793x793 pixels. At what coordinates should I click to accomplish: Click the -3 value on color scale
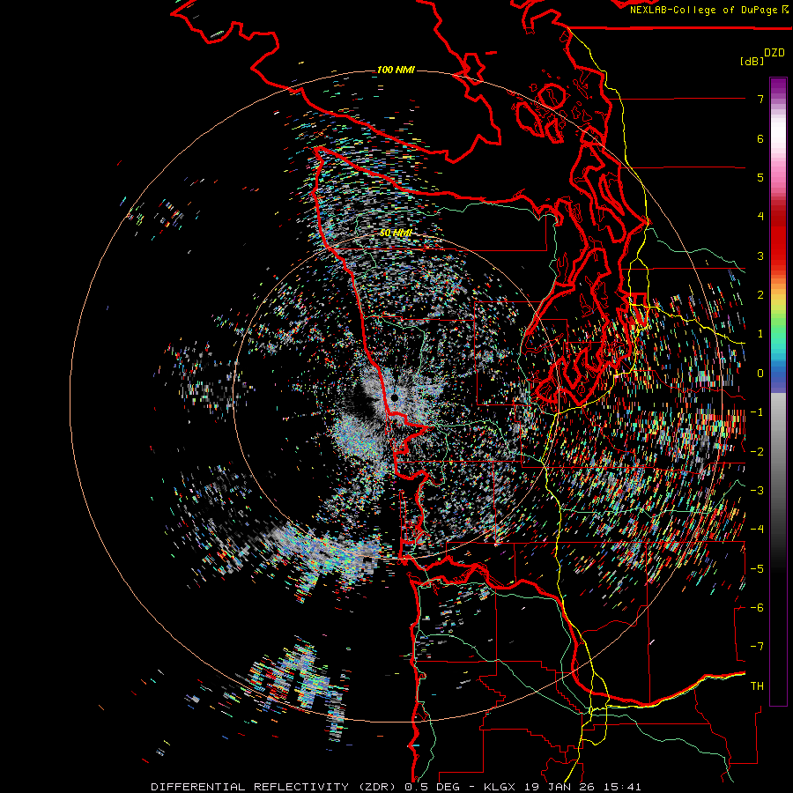757,491
